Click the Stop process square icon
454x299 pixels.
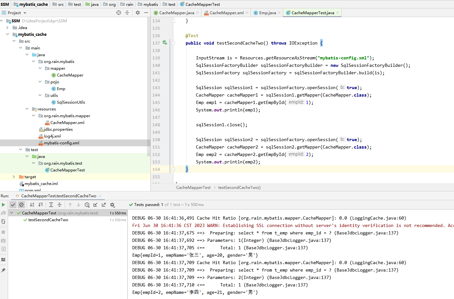(x=3, y=232)
